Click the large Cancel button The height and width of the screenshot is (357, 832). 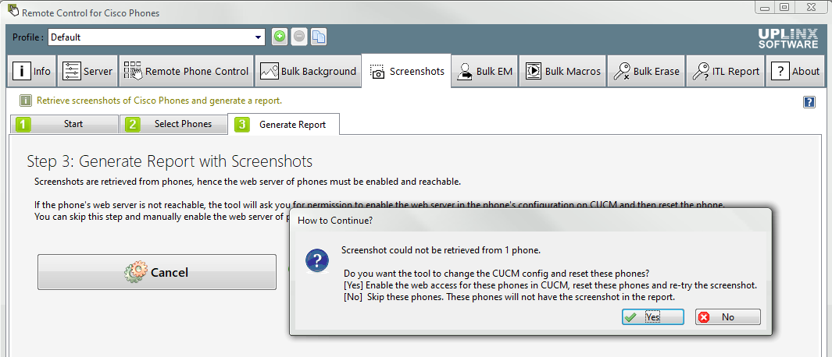pos(157,272)
